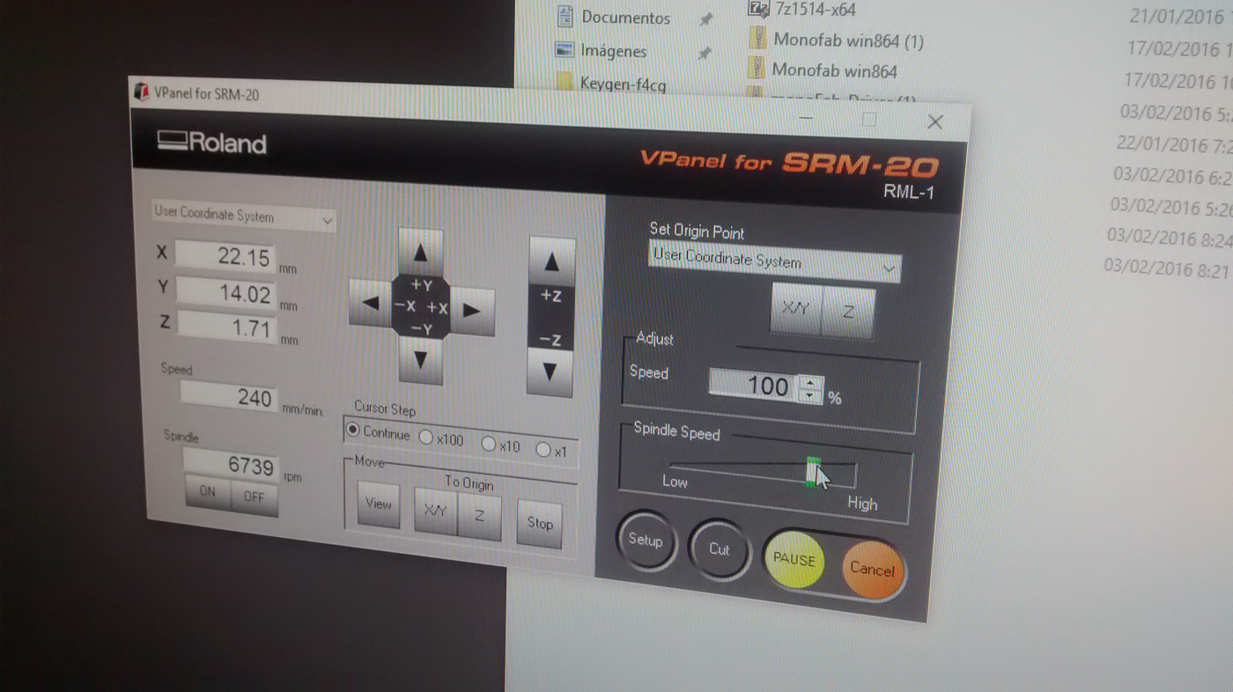1233x692 pixels.
Task: Turn the spindle OFF
Action: [254, 497]
